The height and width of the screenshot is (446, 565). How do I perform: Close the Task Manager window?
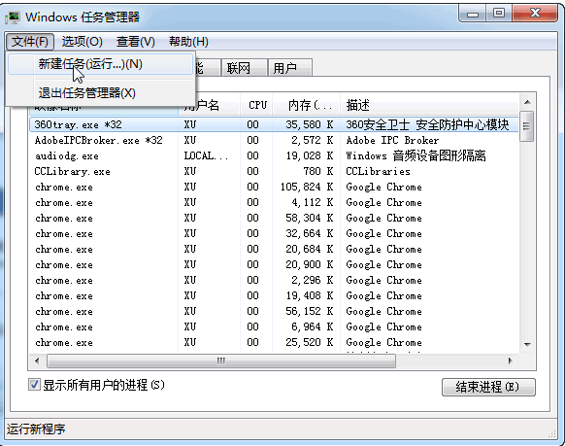tap(535, 14)
